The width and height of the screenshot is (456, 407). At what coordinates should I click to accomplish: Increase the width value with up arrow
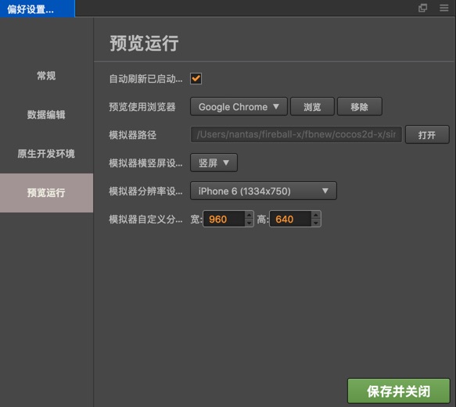pos(249,215)
